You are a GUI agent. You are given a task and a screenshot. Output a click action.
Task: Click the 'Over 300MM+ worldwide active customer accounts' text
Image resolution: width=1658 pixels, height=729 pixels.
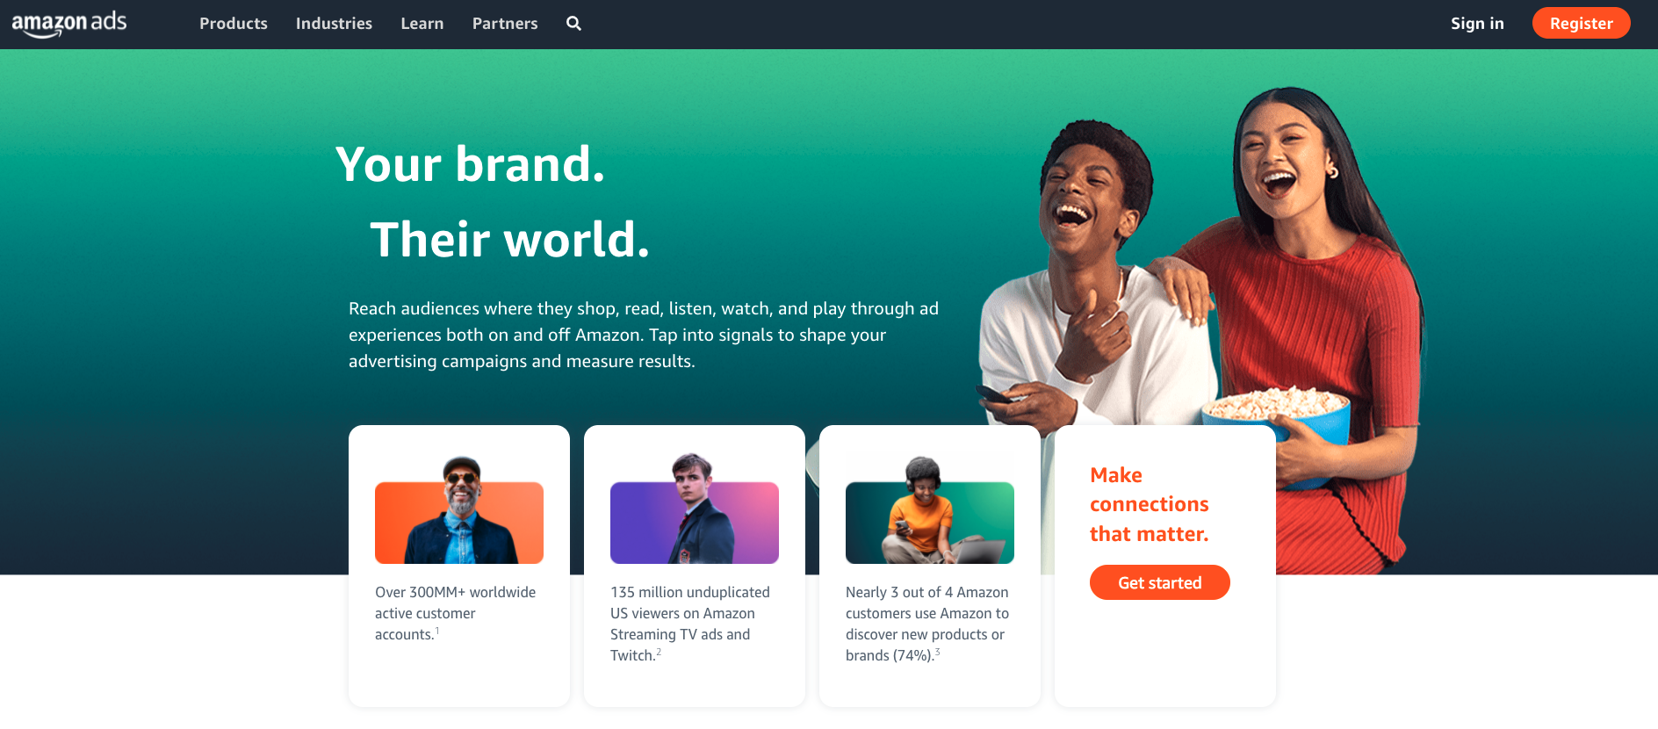point(456,613)
